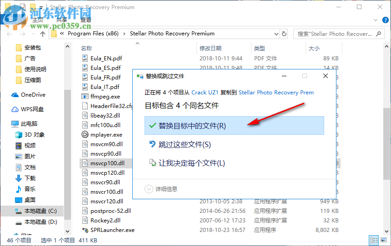The width and height of the screenshot is (391, 246).
Task: Switch to details view button
Action: tap(374, 240)
